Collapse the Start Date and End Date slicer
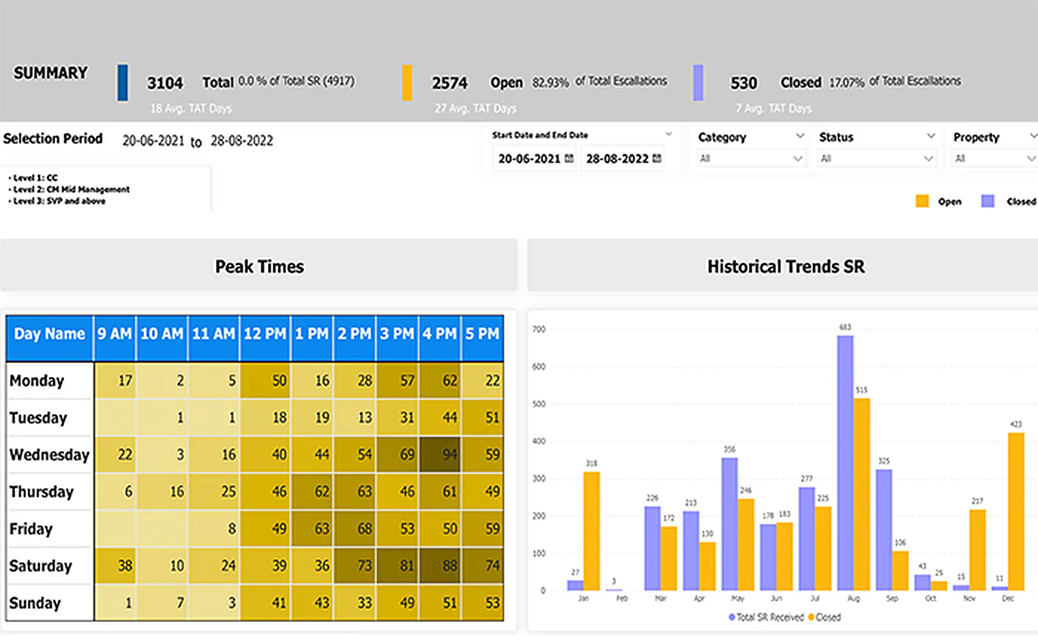The height and width of the screenshot is (644, 1038). 668,134
